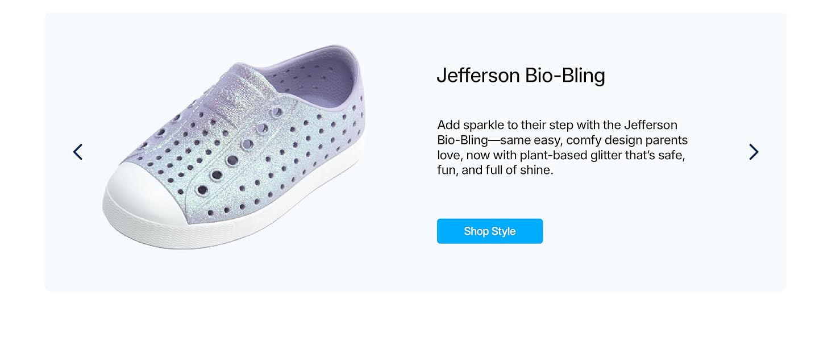Click the product description paragraph
Image resolution: width=832 pixels, height=341 pixels.
pyautogui.click(x=562, y=147)
